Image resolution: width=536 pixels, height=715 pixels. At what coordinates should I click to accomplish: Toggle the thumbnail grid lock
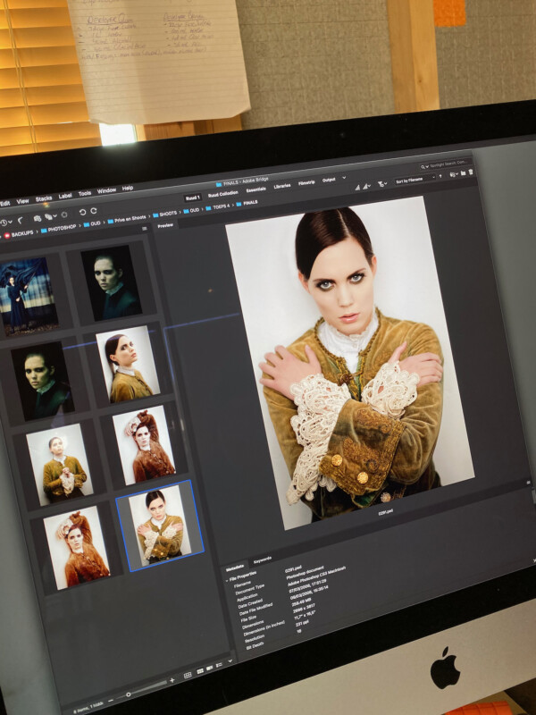188,676
